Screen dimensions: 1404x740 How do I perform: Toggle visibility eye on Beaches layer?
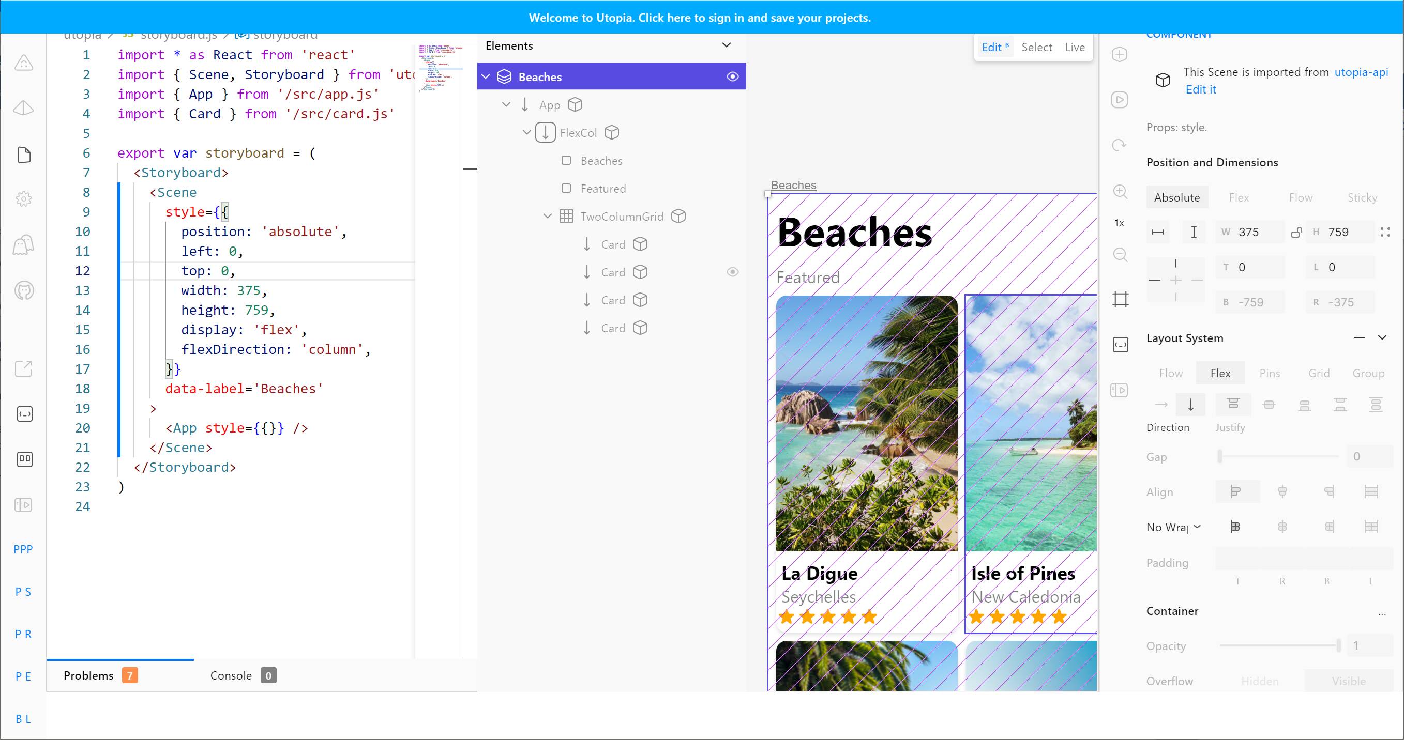pyautogui.click(x=733, y=76)
